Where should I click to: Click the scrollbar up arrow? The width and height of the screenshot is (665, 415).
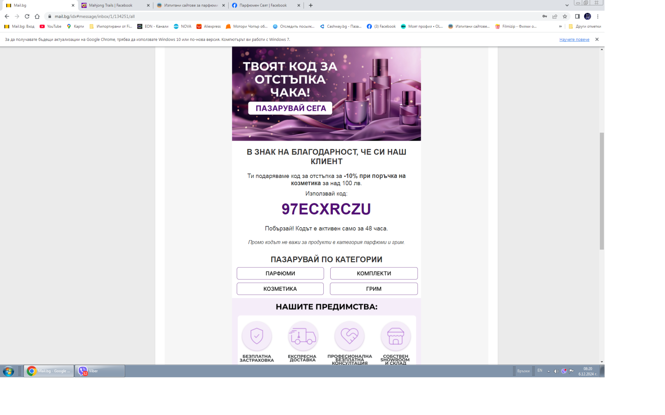coord(602,49)
